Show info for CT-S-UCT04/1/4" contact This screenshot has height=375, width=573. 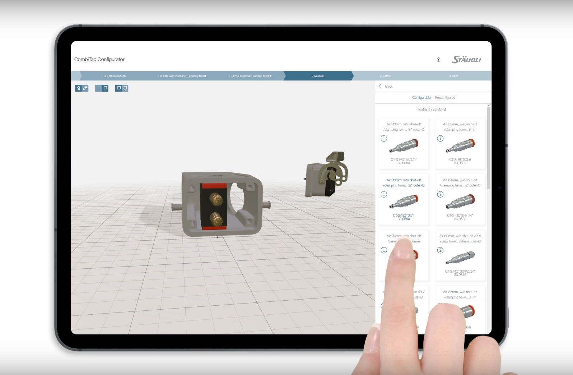440,194
